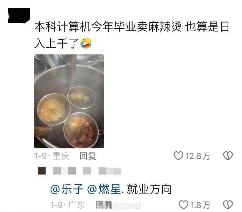This screenshot has width=242, height=212.
Task: Tap the 入上千了 second line of comment
Action: [56, 43]
